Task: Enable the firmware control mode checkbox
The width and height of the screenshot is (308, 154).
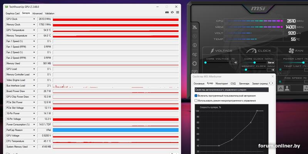Action: click(196, 101)
